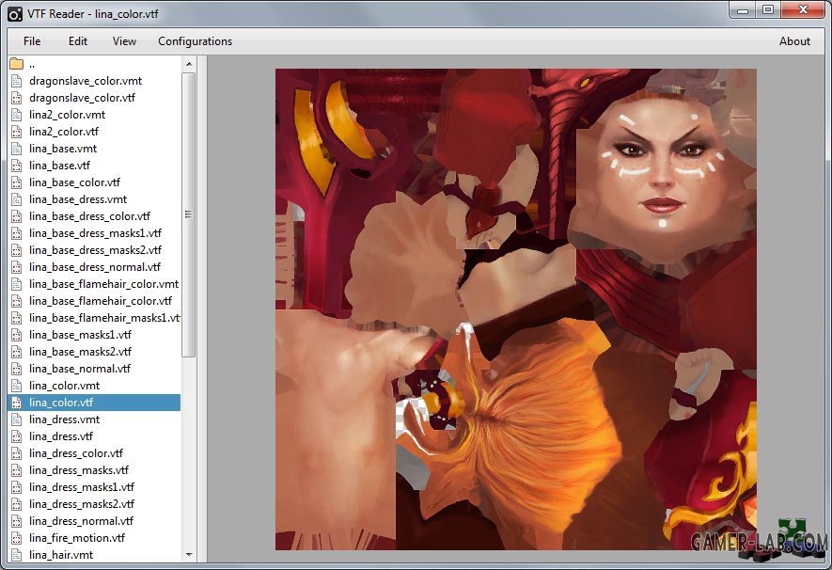
Task: Select file name lina_fire_motion.vtf
Action: coord(77,538)
